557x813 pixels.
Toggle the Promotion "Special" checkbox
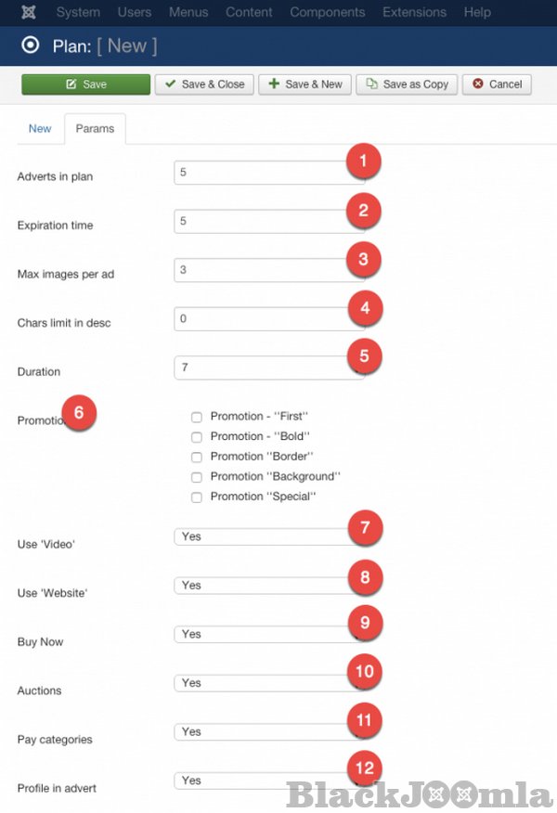(x=196, y=497)
